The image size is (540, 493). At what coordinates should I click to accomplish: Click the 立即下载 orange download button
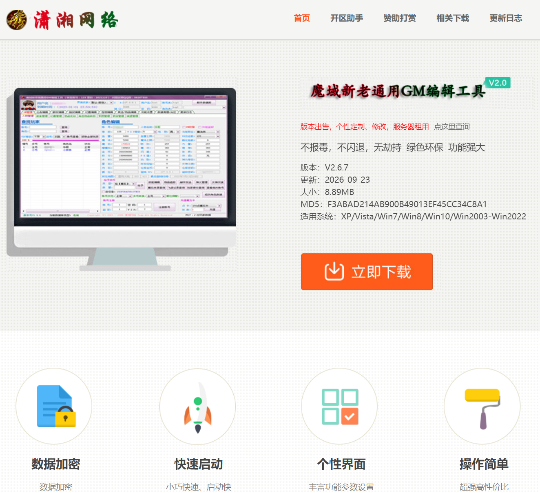(367, 272)
